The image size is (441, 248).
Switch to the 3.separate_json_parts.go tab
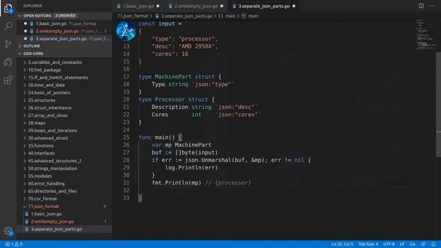click(264, 6)
